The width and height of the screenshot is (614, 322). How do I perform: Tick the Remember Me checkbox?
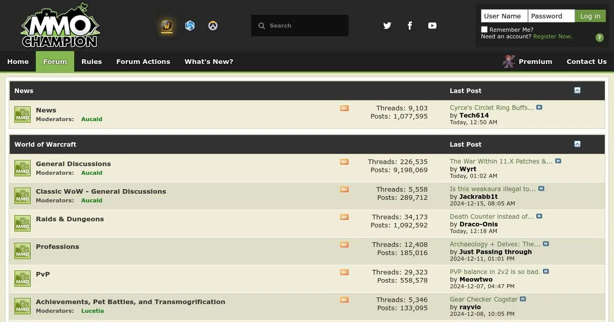tap(484, 30)
